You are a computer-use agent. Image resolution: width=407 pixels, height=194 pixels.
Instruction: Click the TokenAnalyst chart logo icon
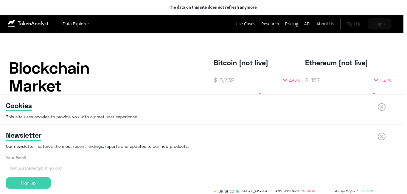pyautogui.click(x=11, y=24)
